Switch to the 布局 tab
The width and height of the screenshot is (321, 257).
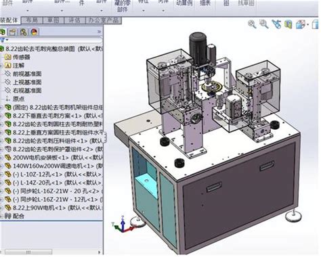[x=32, y=20]
